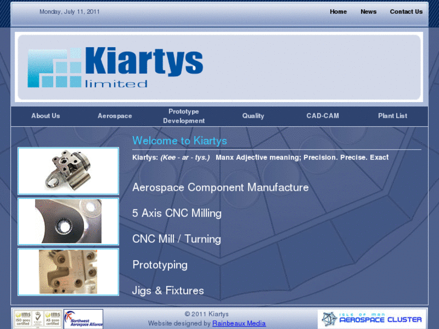Select the Aerospace menu item
Viewport: 439px width, 329px height.
point(115,116)
